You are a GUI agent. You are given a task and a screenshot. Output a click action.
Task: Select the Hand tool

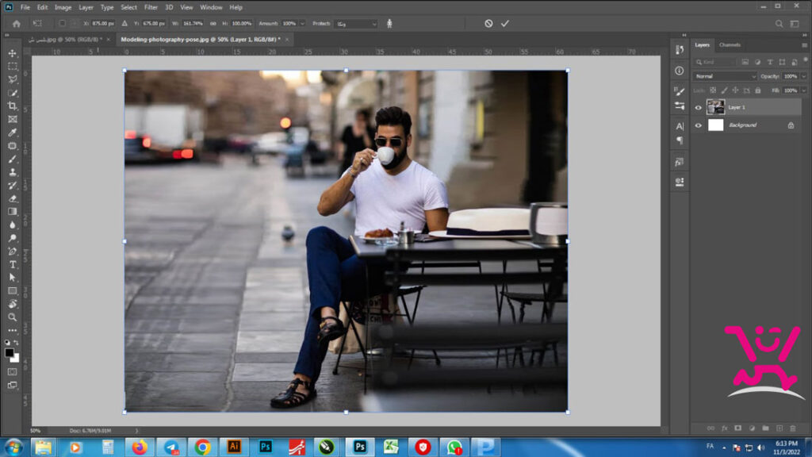point(13,304)
